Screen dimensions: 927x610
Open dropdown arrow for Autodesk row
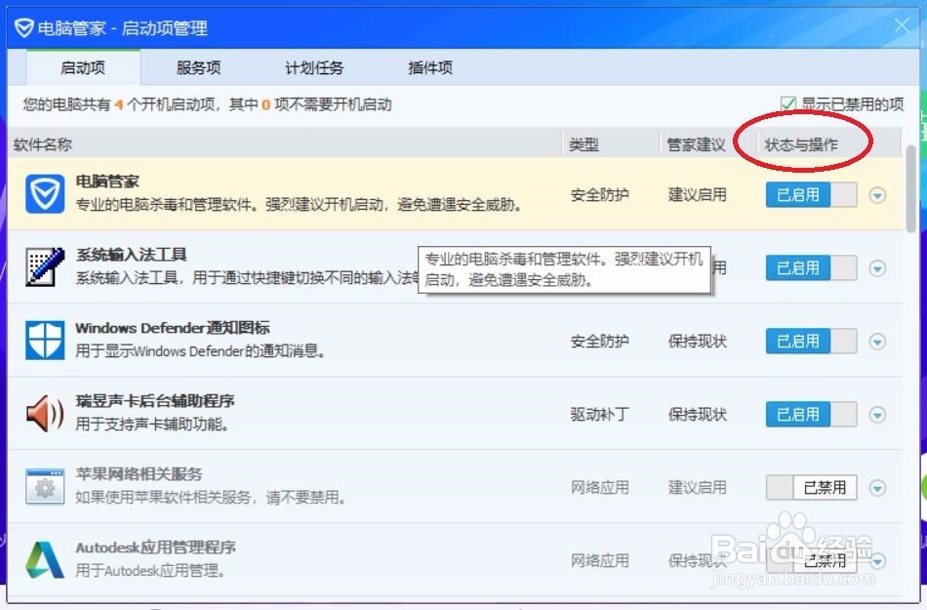[877, 561]
